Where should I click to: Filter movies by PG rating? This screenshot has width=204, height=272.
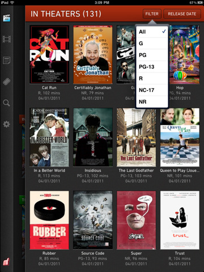pos(152,55)
